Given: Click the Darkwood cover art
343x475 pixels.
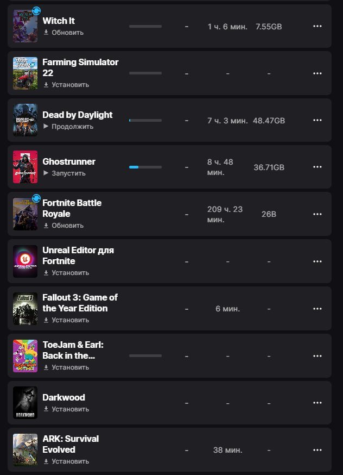Looking at the screenshot, I should coord(25,402).
